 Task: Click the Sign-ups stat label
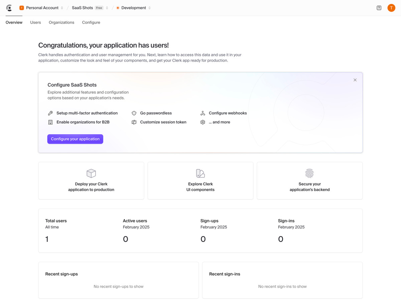(x=210, y=221)
